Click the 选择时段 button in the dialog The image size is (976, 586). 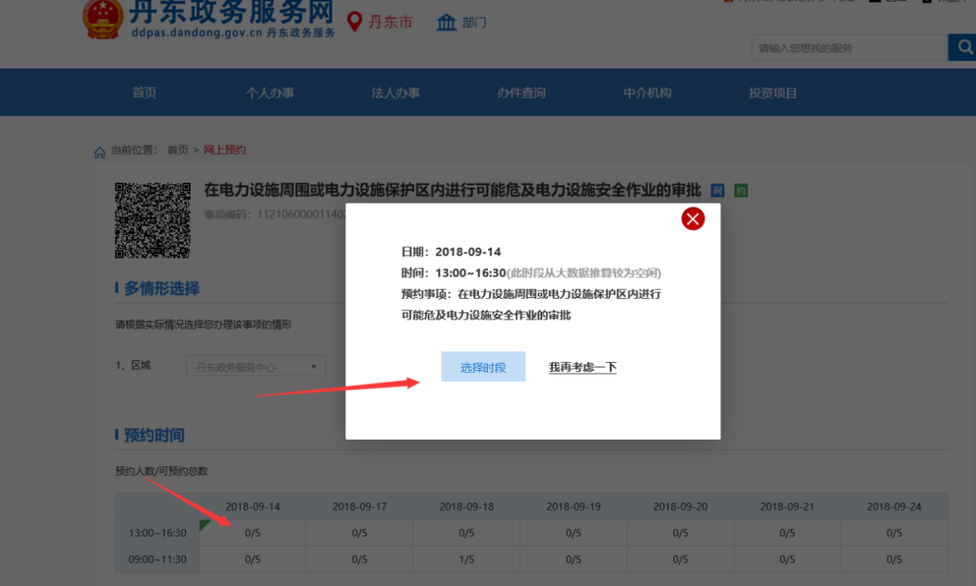[483, 367]
